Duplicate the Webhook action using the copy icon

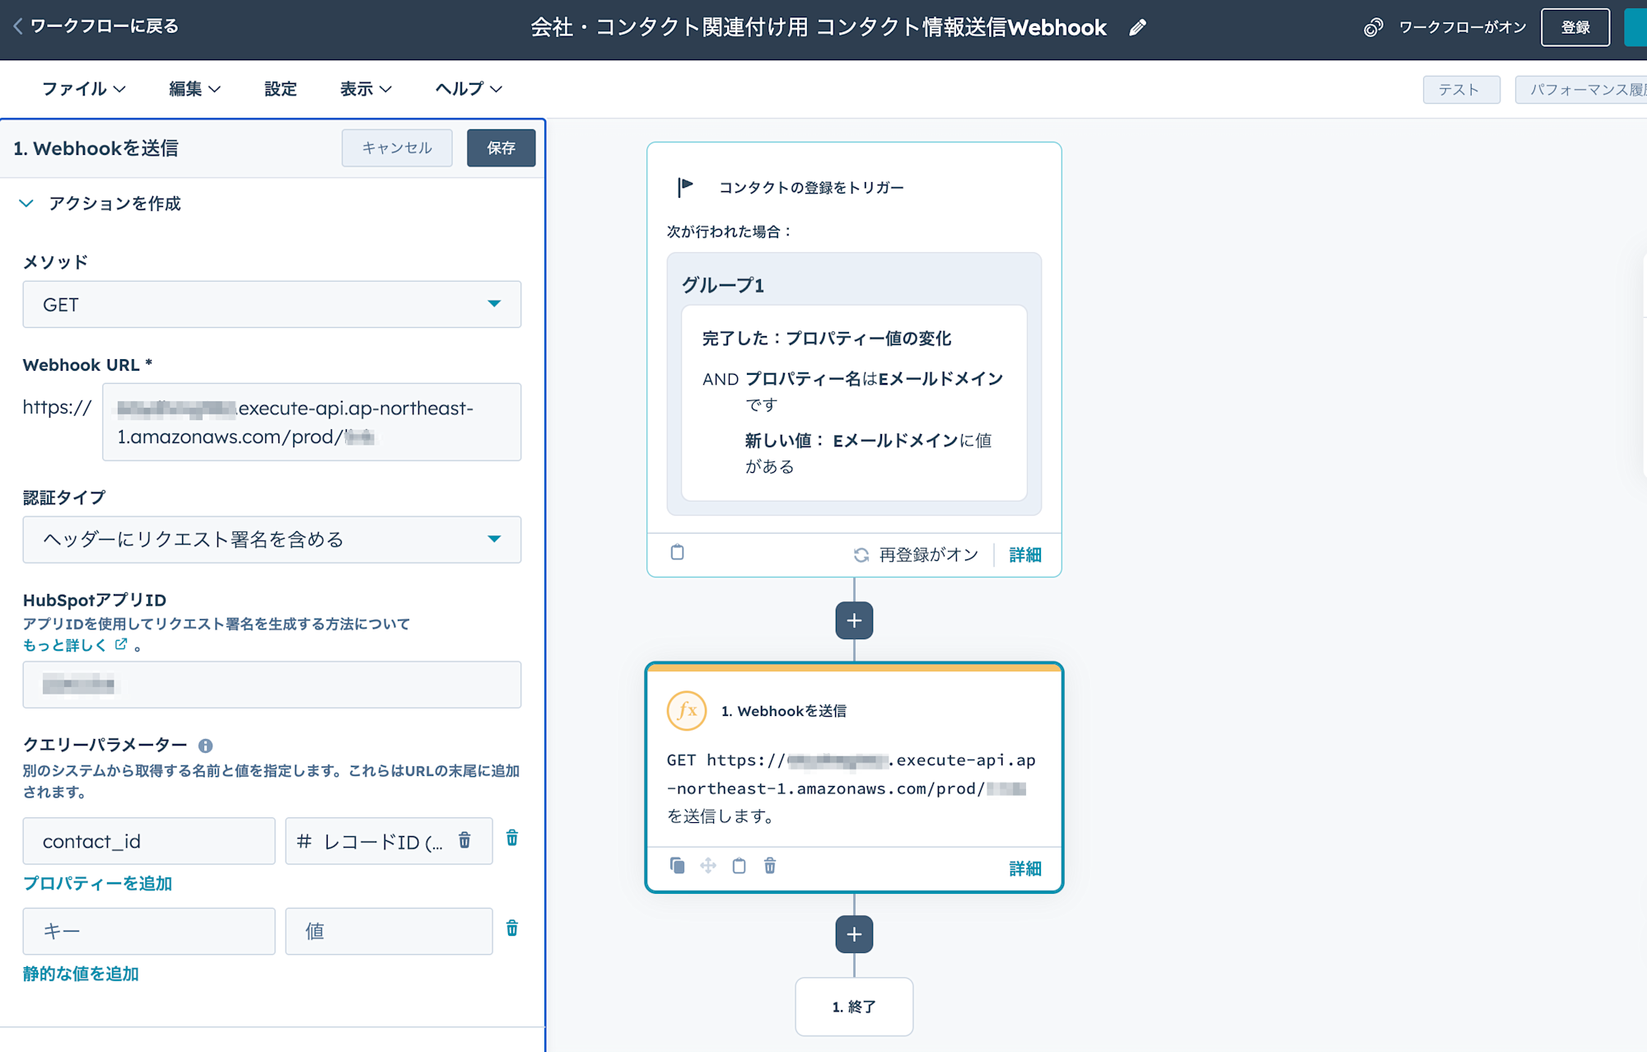[677, 866]
